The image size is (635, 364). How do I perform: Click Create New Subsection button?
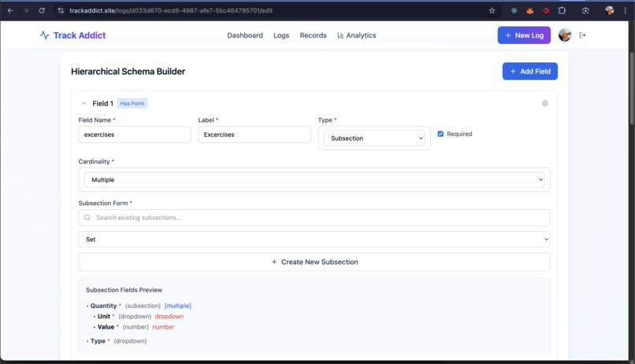click(x=314, y=262)
